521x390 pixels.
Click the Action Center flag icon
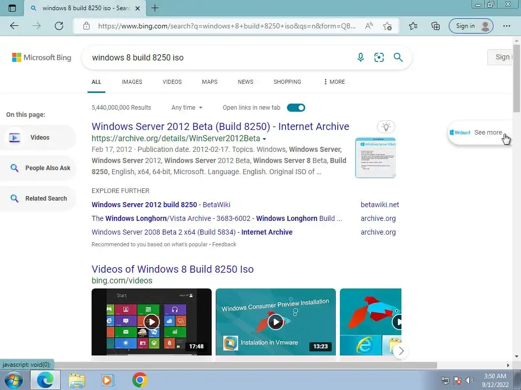coord(457,380)
